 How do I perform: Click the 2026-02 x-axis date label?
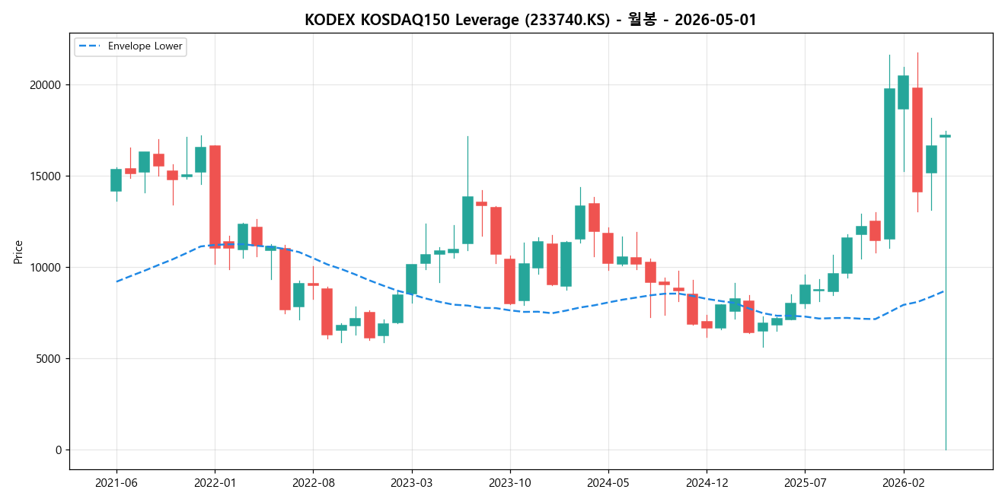click(x=904, y=482)
